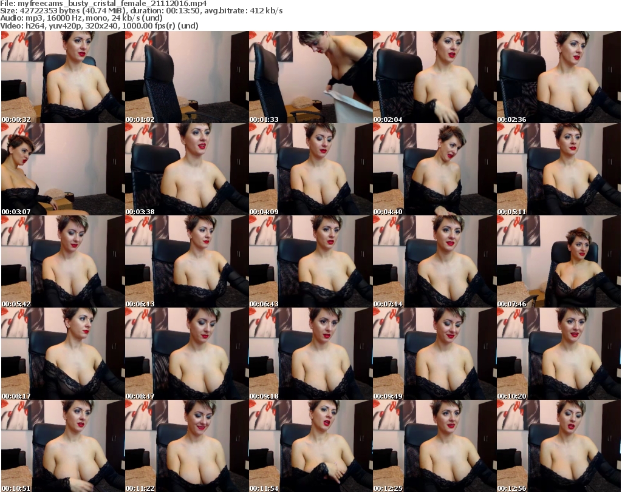The image size is (622, 492).
Task: Click the frame stamped 00:12:56
Action: point(559,446)
